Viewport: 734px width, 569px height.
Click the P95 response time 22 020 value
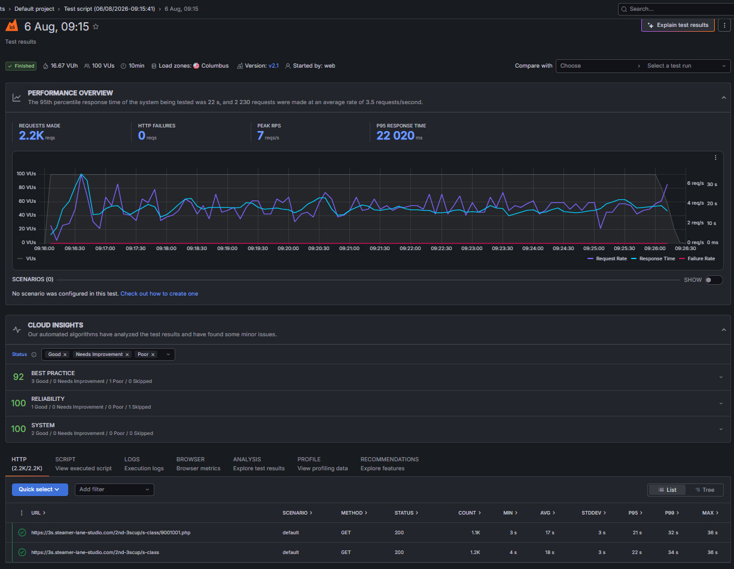pyautogui.click(x=395, y=136)
